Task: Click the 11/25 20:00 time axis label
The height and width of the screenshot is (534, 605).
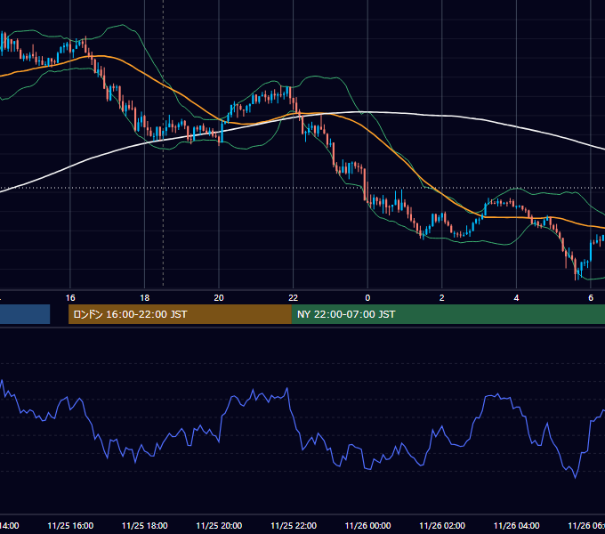Action: pos(219,525)
